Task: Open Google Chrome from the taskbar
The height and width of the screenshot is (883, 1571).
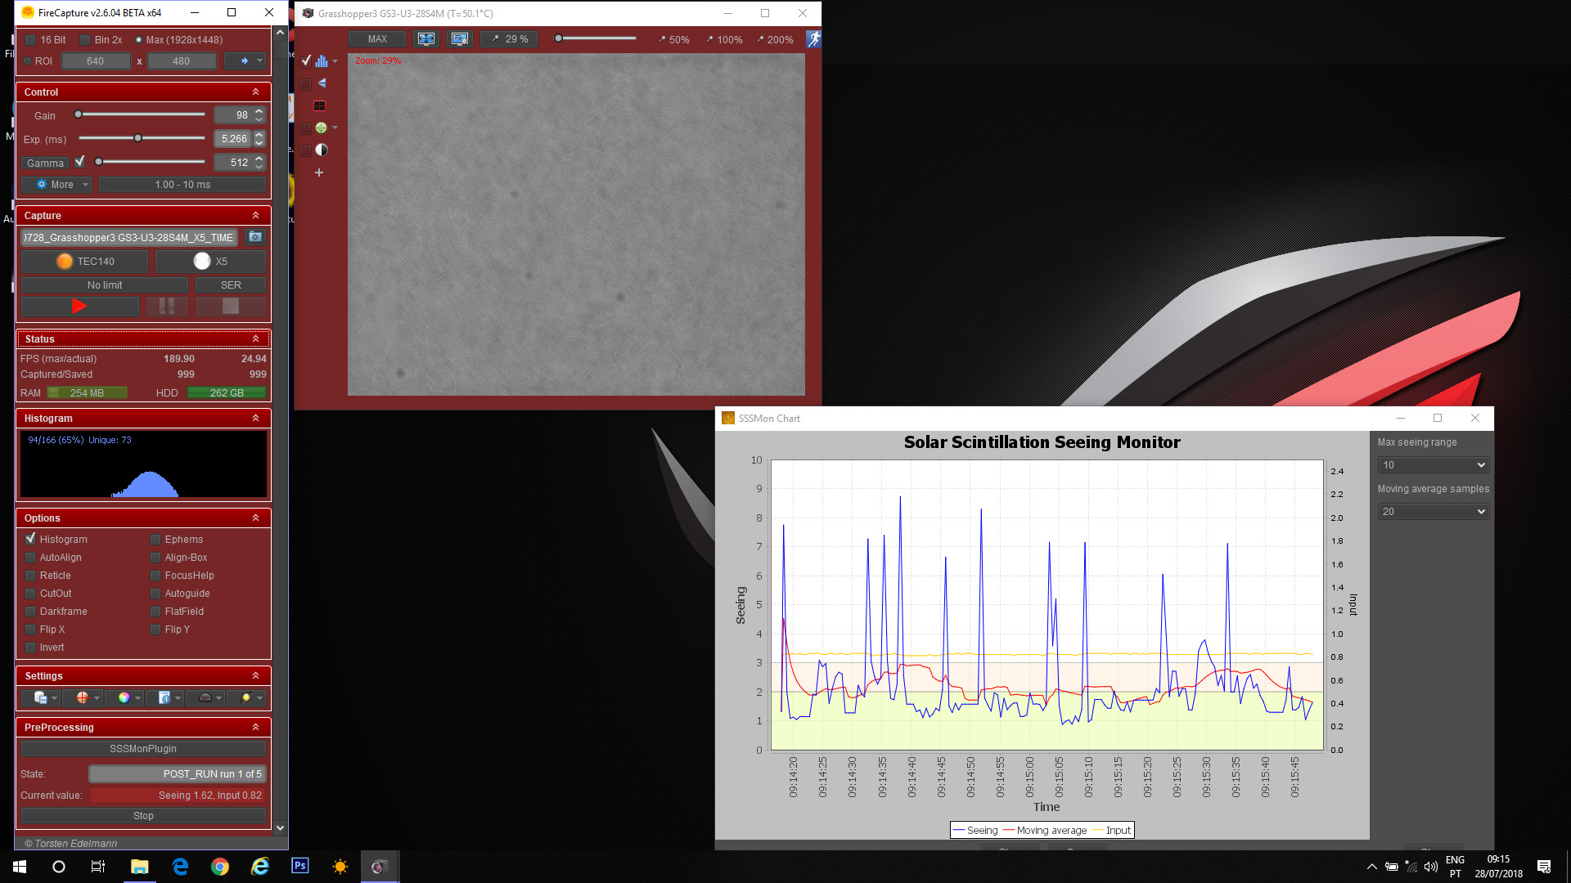Action: [x=220, y=867]
